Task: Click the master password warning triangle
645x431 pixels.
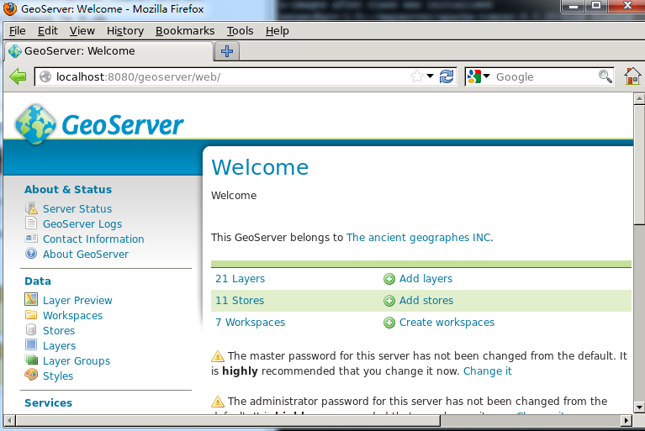Action: (218, 356)
